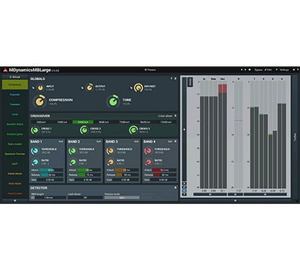Toggle Band 3 Soft knee option

coord(136,141)
